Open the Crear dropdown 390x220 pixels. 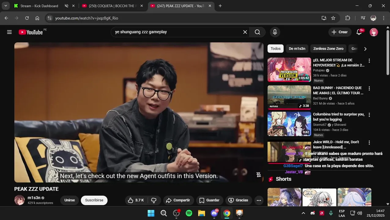click(x=340, y=32)
